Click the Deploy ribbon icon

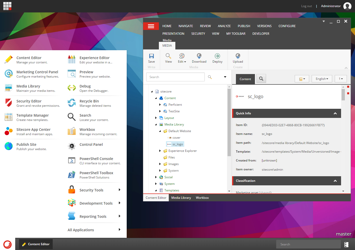217,56
